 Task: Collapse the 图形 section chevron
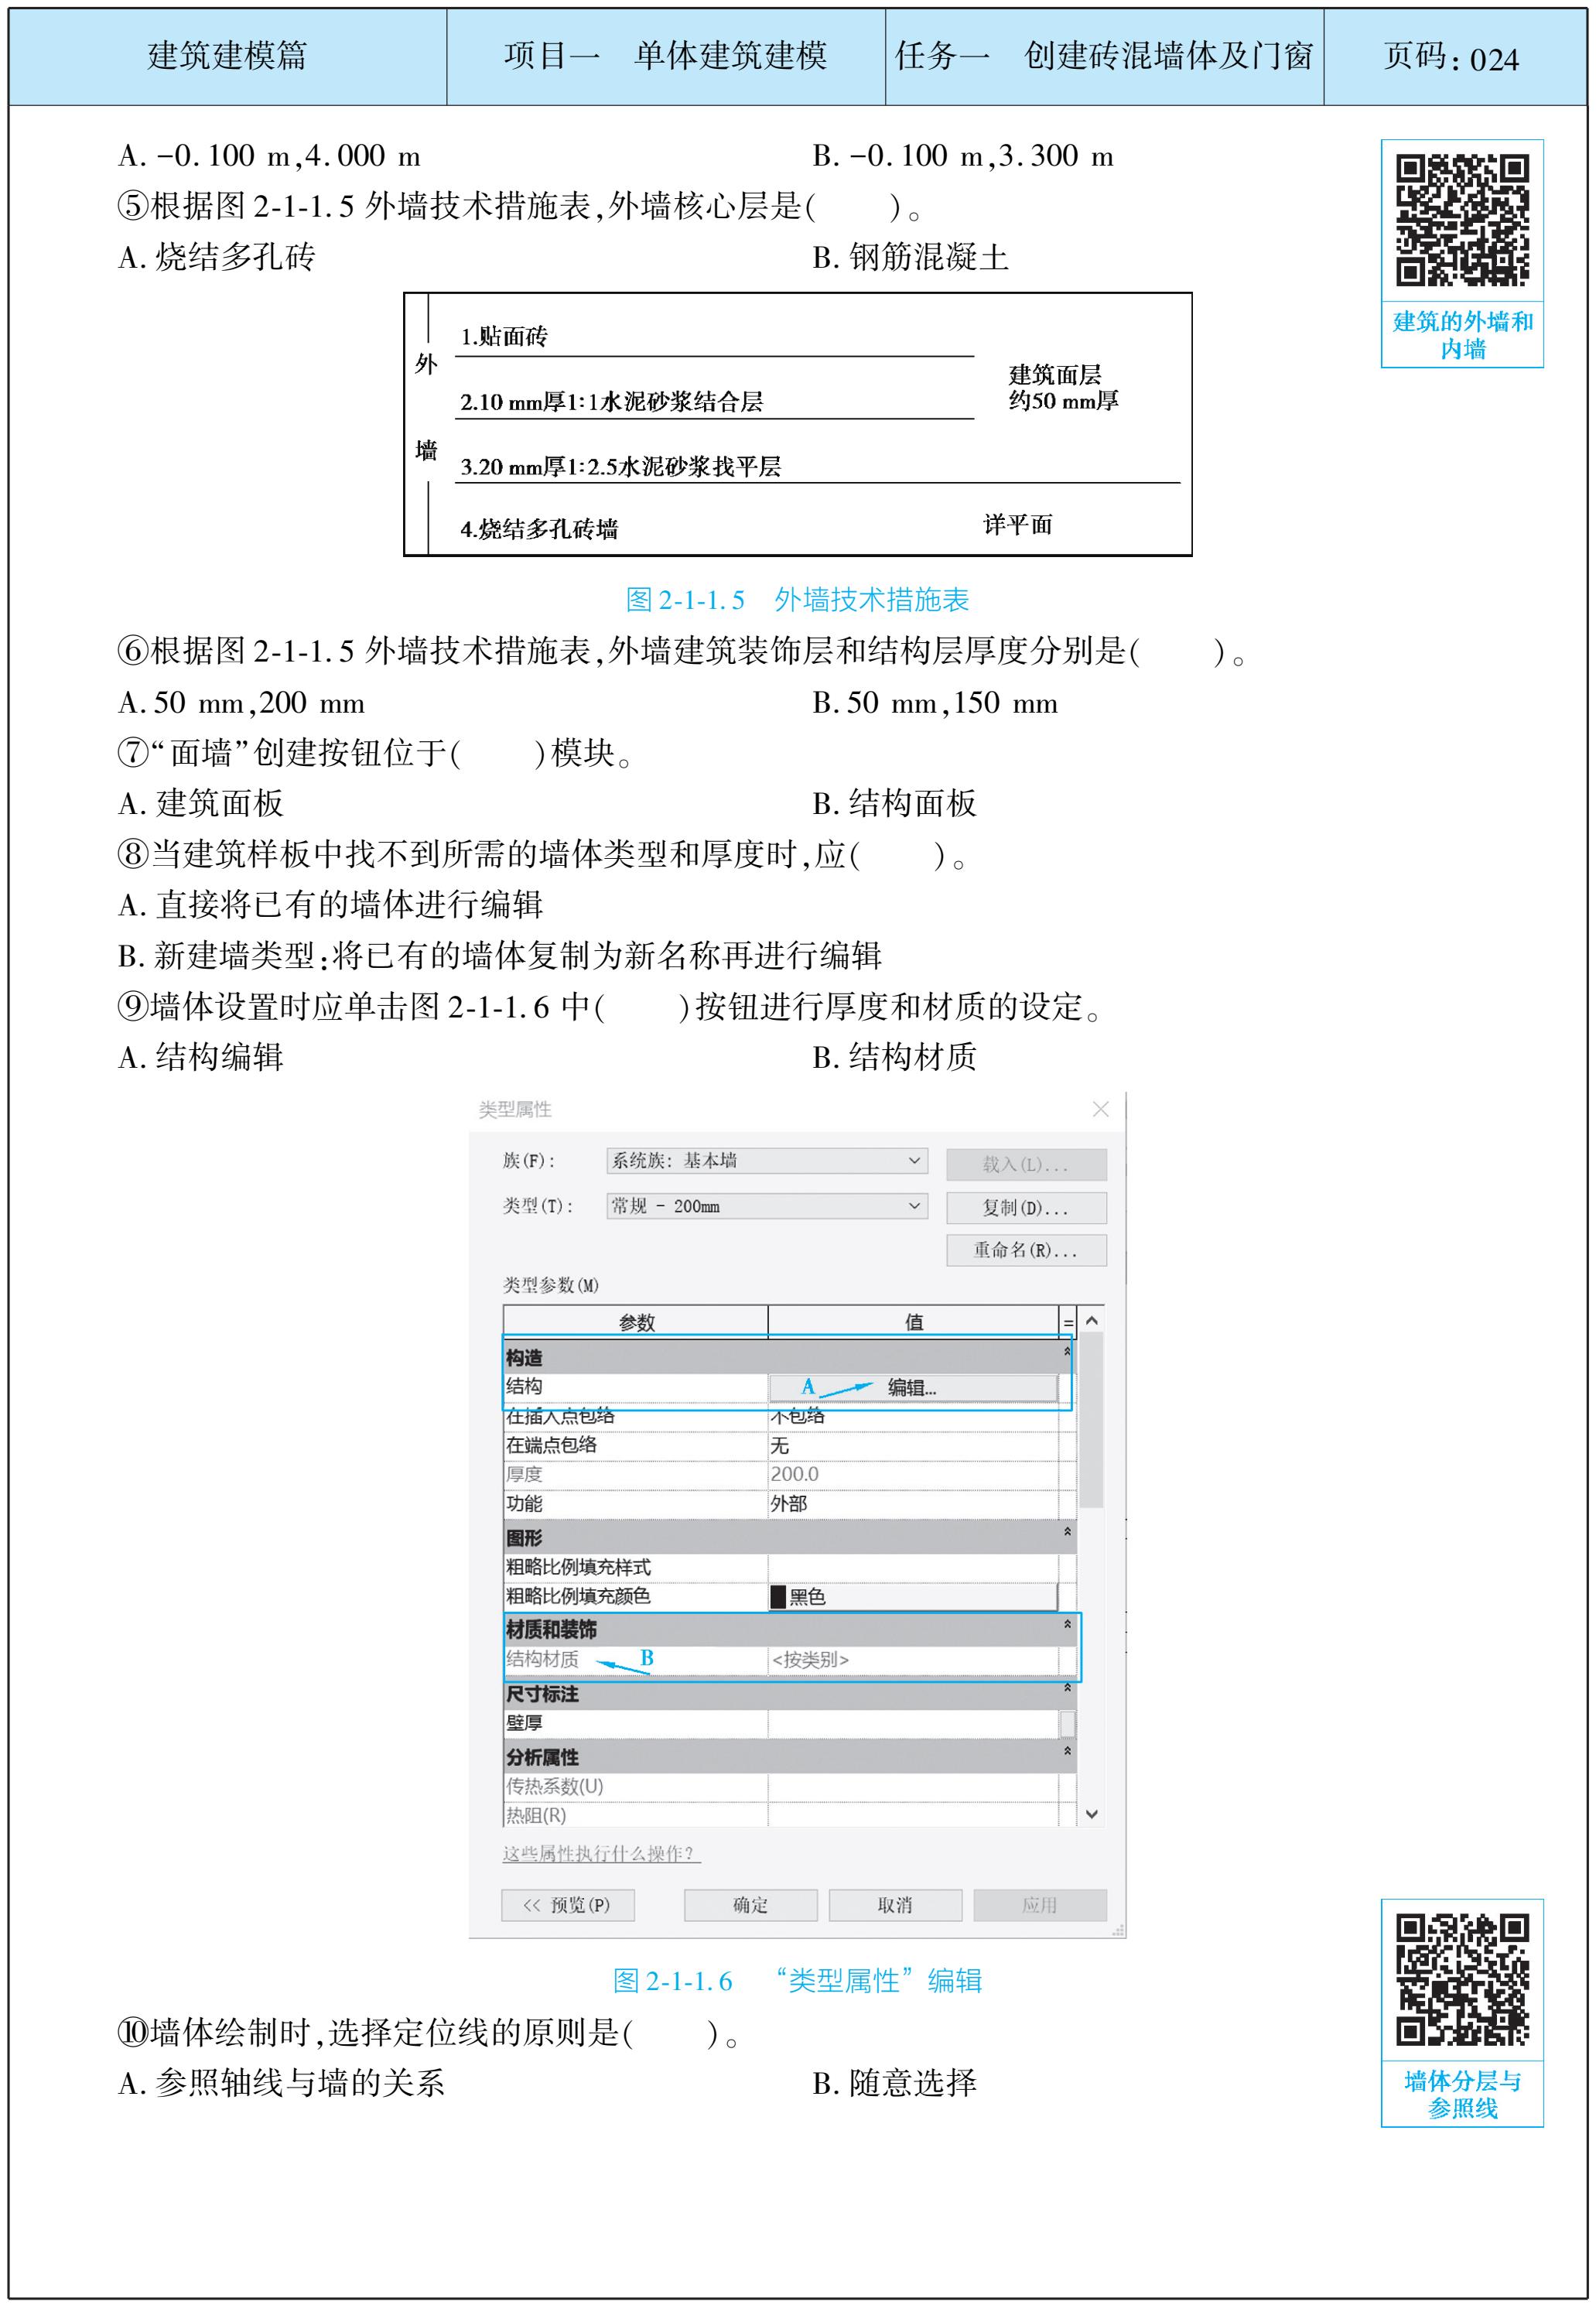1067,1532
